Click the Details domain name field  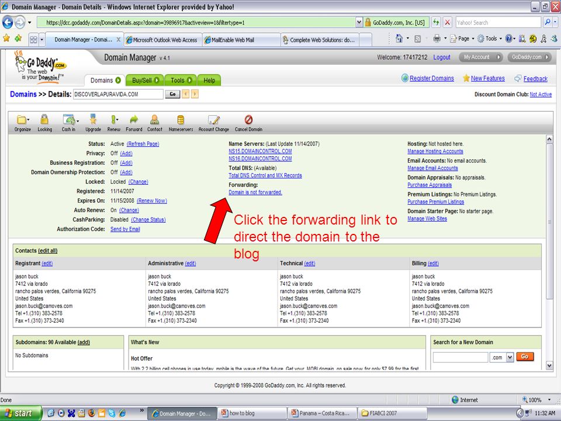click(x=118, y=94)
